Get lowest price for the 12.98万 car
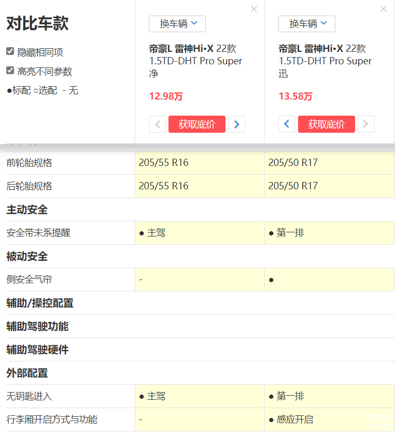 [x=197, y=124]
